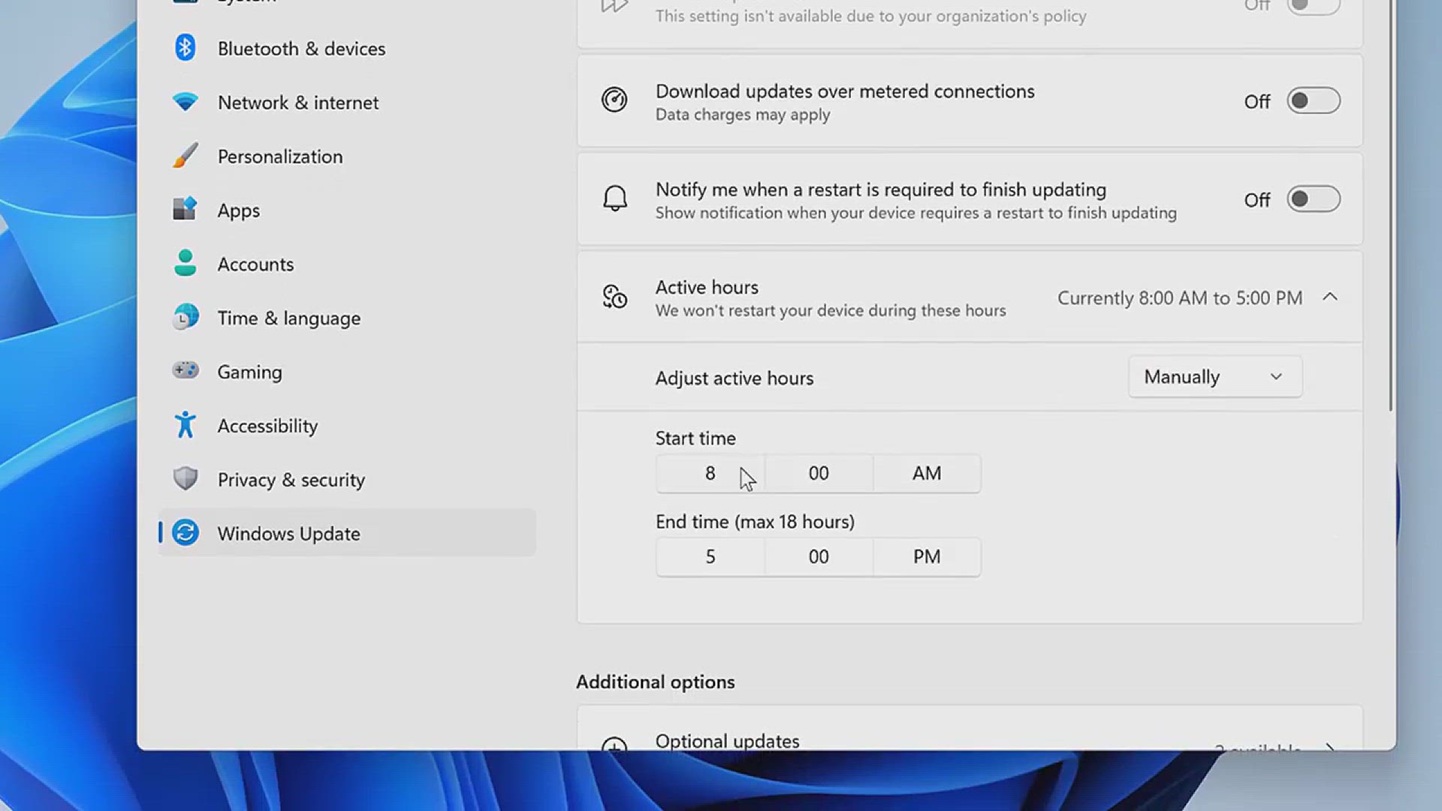
Task: Click the Gaming controller icon
Action: (185, 371)
